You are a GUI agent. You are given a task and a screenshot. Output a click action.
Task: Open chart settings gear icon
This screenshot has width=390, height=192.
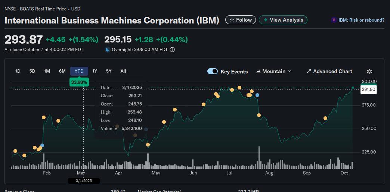pyautogui.click(x=369, y=72)
